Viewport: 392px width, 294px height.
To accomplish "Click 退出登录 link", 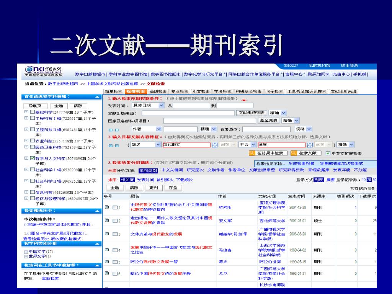I will [350, 65].
